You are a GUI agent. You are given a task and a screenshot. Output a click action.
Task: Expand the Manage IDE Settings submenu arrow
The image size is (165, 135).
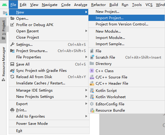(86, 90)
